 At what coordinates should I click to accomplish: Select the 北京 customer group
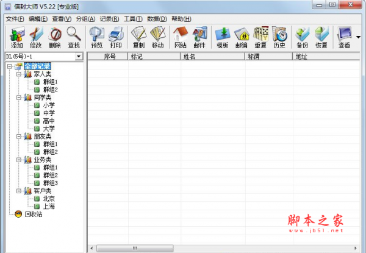49,199
